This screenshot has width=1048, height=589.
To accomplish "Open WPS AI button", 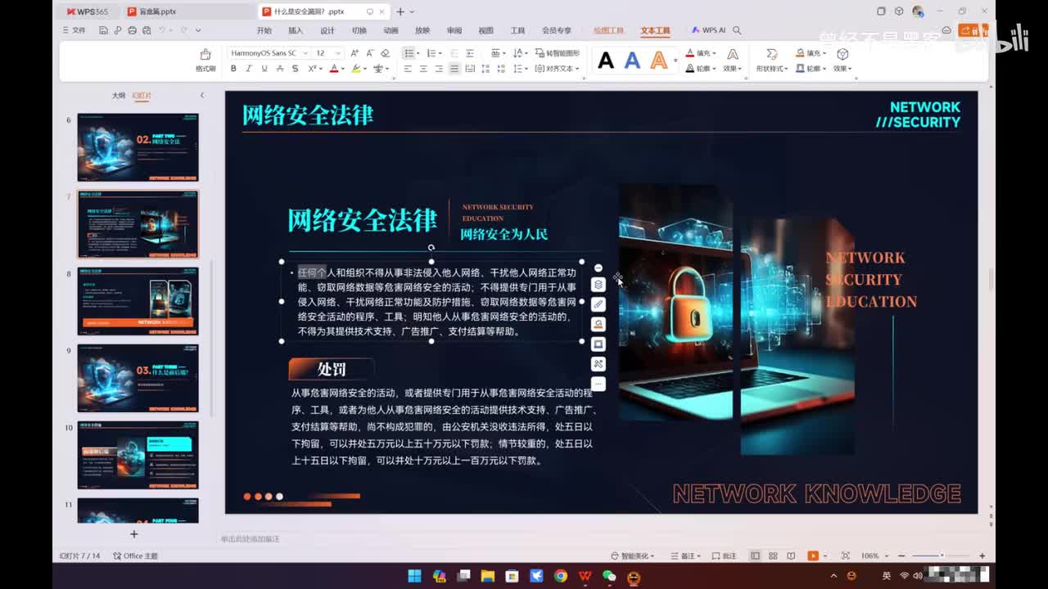I will tap(709, 30).
